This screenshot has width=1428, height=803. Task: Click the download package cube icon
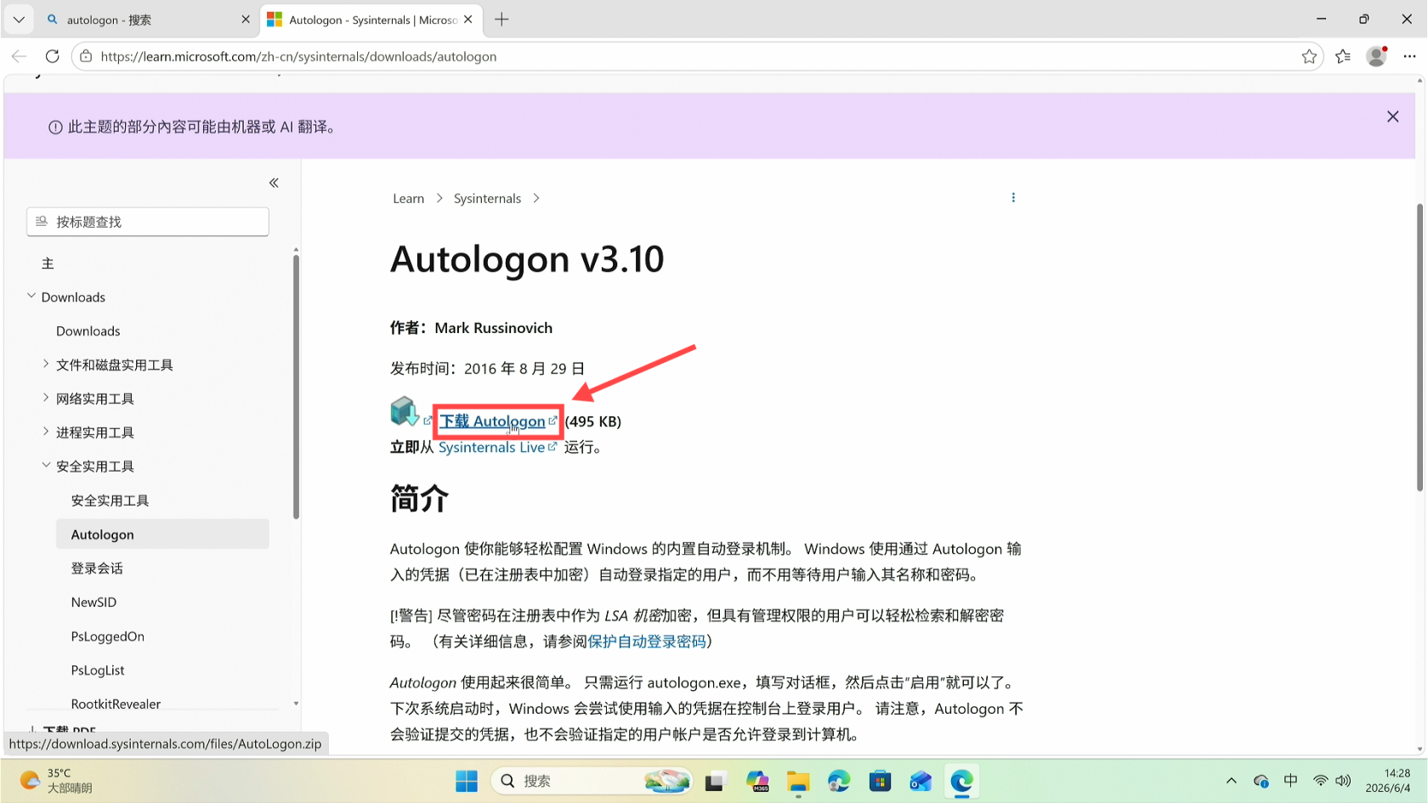(405, 412)
